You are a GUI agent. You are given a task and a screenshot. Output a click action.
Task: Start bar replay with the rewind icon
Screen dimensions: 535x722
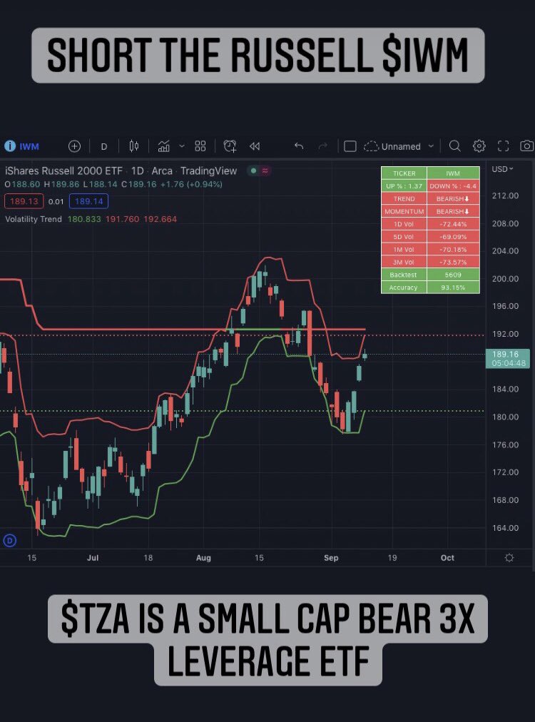click(255, 146)
